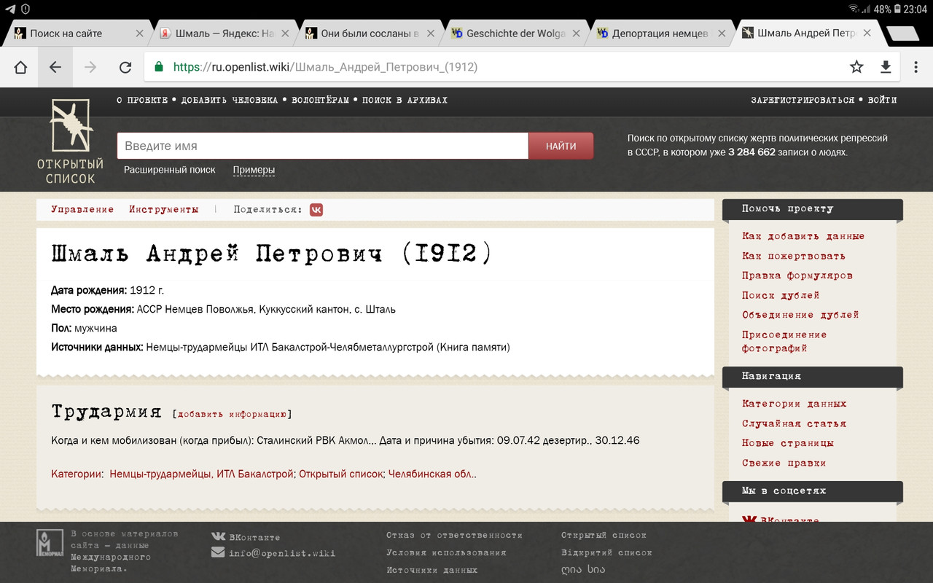This screenshot has height=583, width=933.
Task: Open 'Поиск дублей' sidebar link
Action: (781, 295)
